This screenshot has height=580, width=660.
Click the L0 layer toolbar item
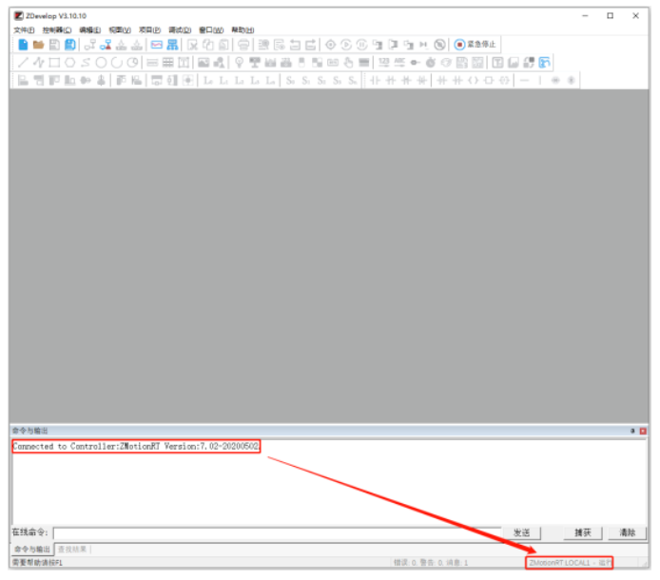[x=208, y=81]
